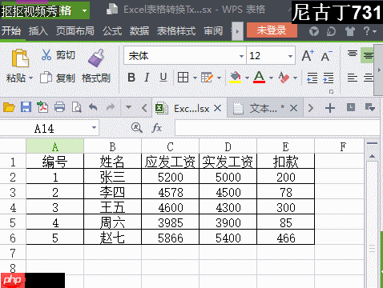Click the formula bar input field
Image resolution: width=383 pixels, height=288 pixels.
click(x=277, y=128)
